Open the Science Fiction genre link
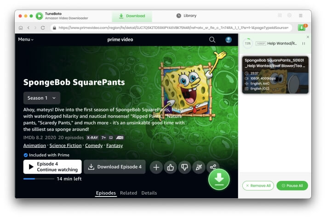The image size is (326, 218). pyautogui.click(x=65, y=145)
